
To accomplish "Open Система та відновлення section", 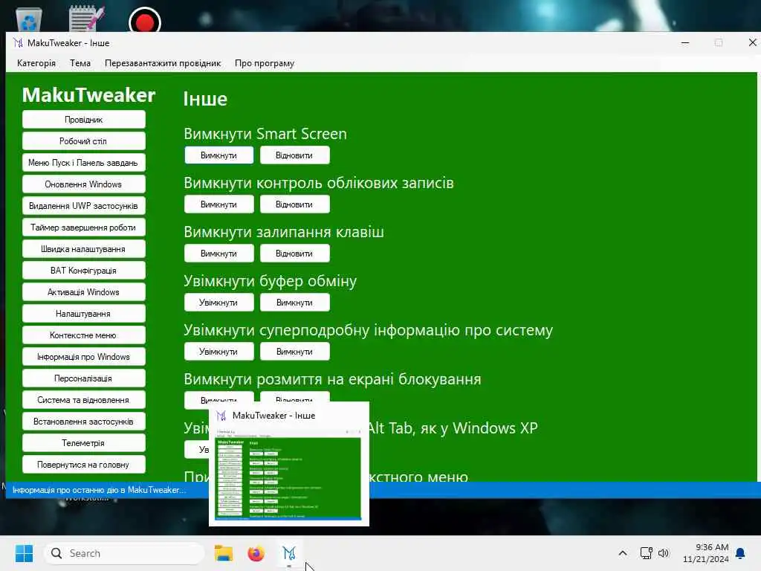I will coord(83,399).
